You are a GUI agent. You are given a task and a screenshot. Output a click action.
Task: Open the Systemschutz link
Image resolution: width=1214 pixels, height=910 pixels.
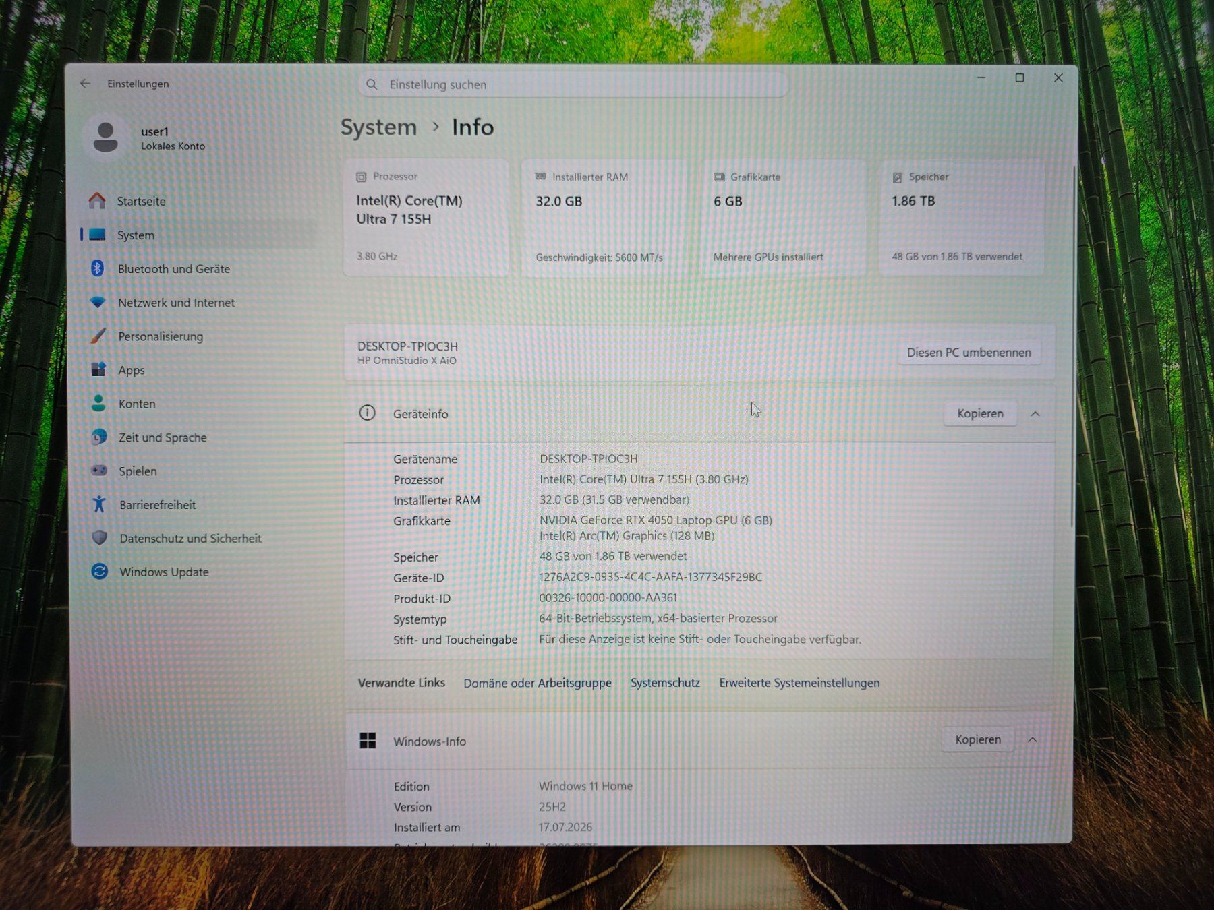665,682
